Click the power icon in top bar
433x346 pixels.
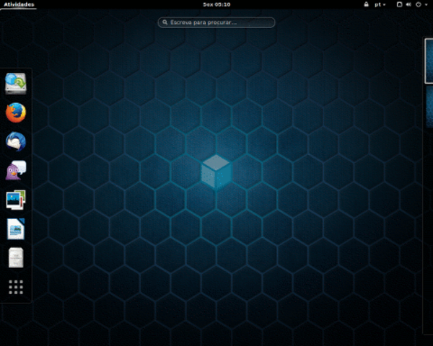[419, 4]
